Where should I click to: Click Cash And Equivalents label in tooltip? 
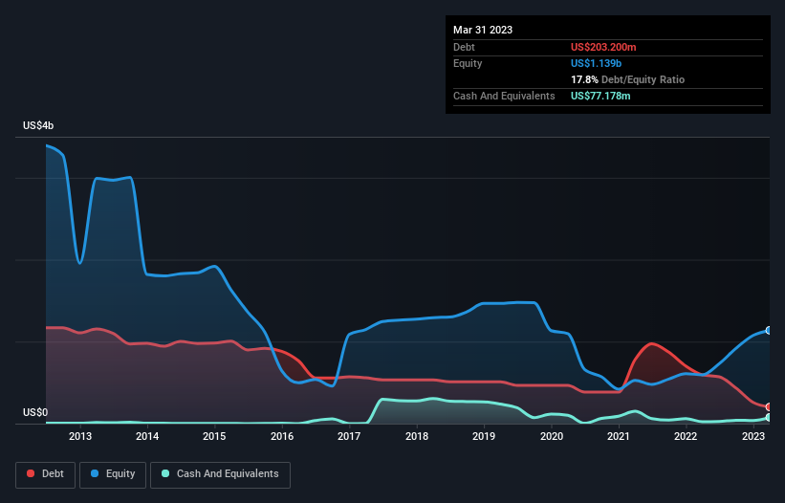tap(504, 96)
